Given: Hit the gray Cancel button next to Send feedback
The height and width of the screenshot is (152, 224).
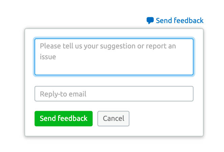Looking at the screenshot, I should pos(113,118).
